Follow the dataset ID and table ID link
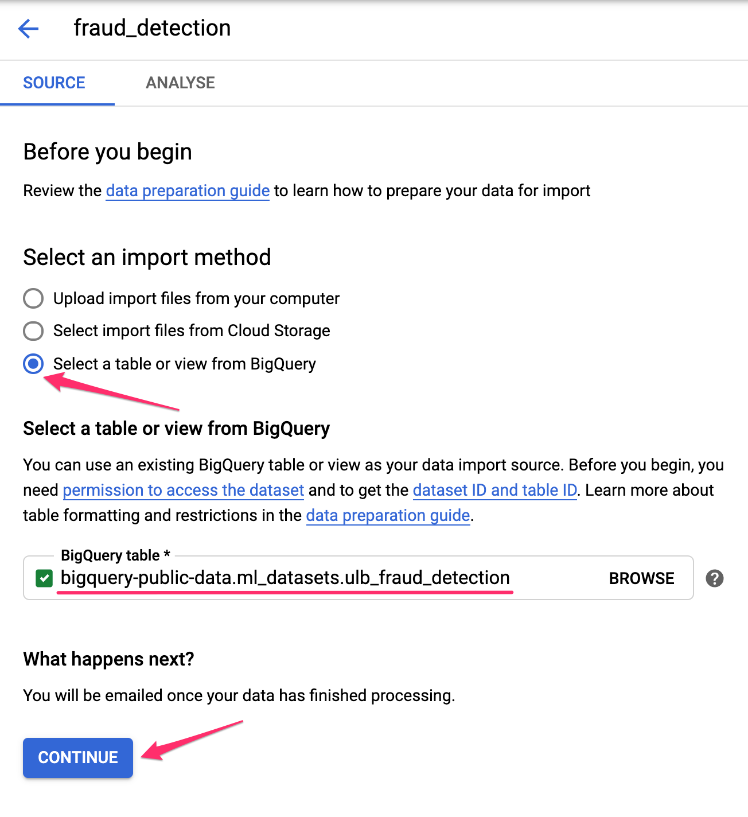This screenshot has width=748, height=817. [494, 490]
